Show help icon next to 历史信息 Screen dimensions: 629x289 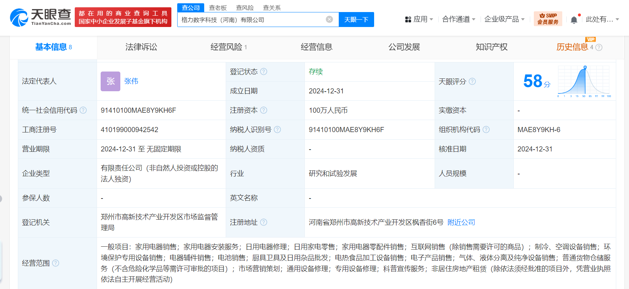coord(599,47)
